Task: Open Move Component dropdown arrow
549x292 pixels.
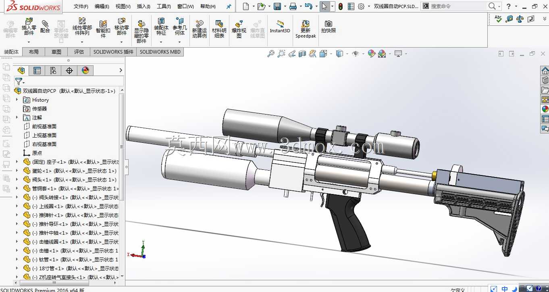Action: click(x=121, y=42)
